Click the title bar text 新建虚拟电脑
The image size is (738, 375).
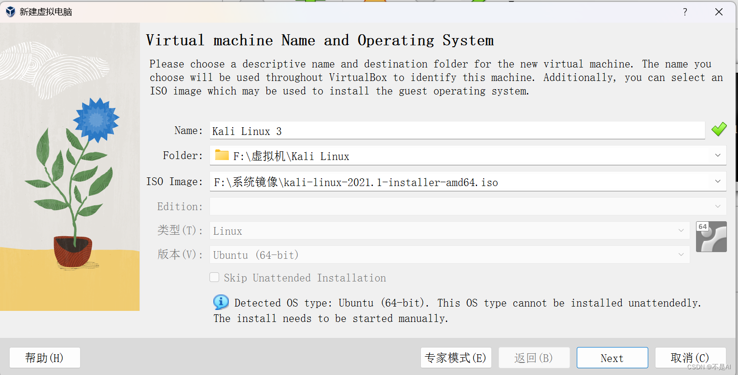[46, 12]
